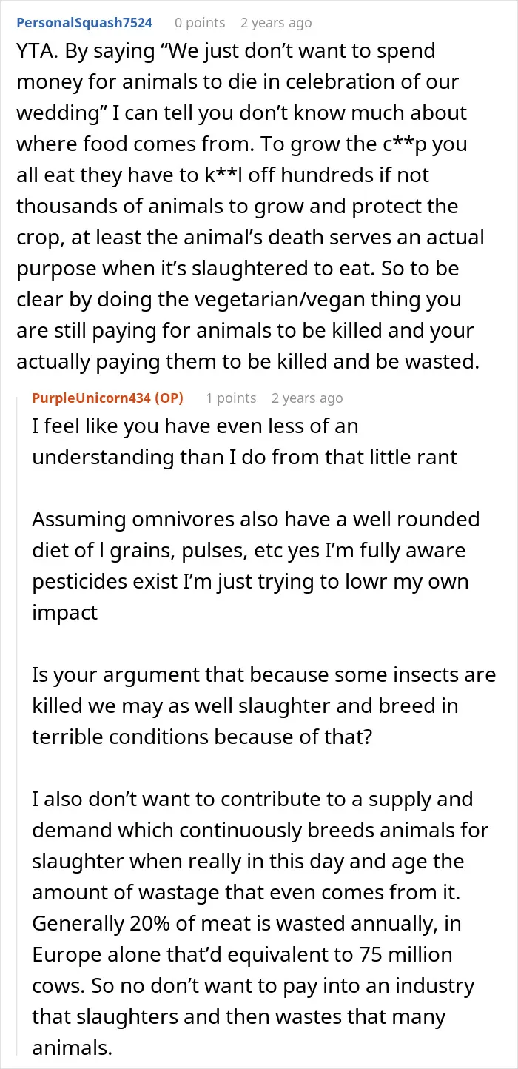This screenshot has height=1069, width=518.
Task: Open PersonalSquash7524's user profile
Action: [84, 23]
